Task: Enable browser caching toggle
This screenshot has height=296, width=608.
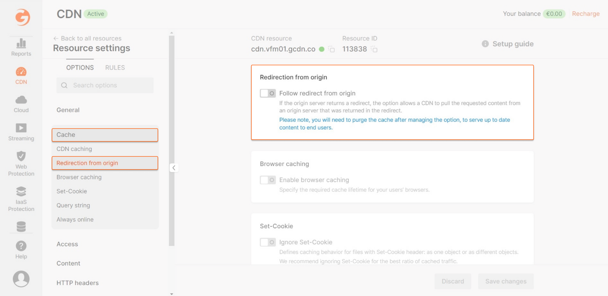Action: tap(268, 180)
